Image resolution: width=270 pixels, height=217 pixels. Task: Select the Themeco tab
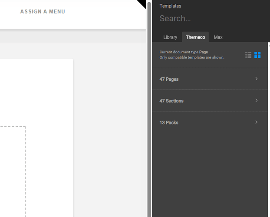click(195, 37)
